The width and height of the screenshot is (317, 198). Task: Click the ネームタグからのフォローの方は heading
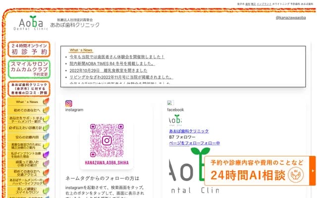(103, 178)
